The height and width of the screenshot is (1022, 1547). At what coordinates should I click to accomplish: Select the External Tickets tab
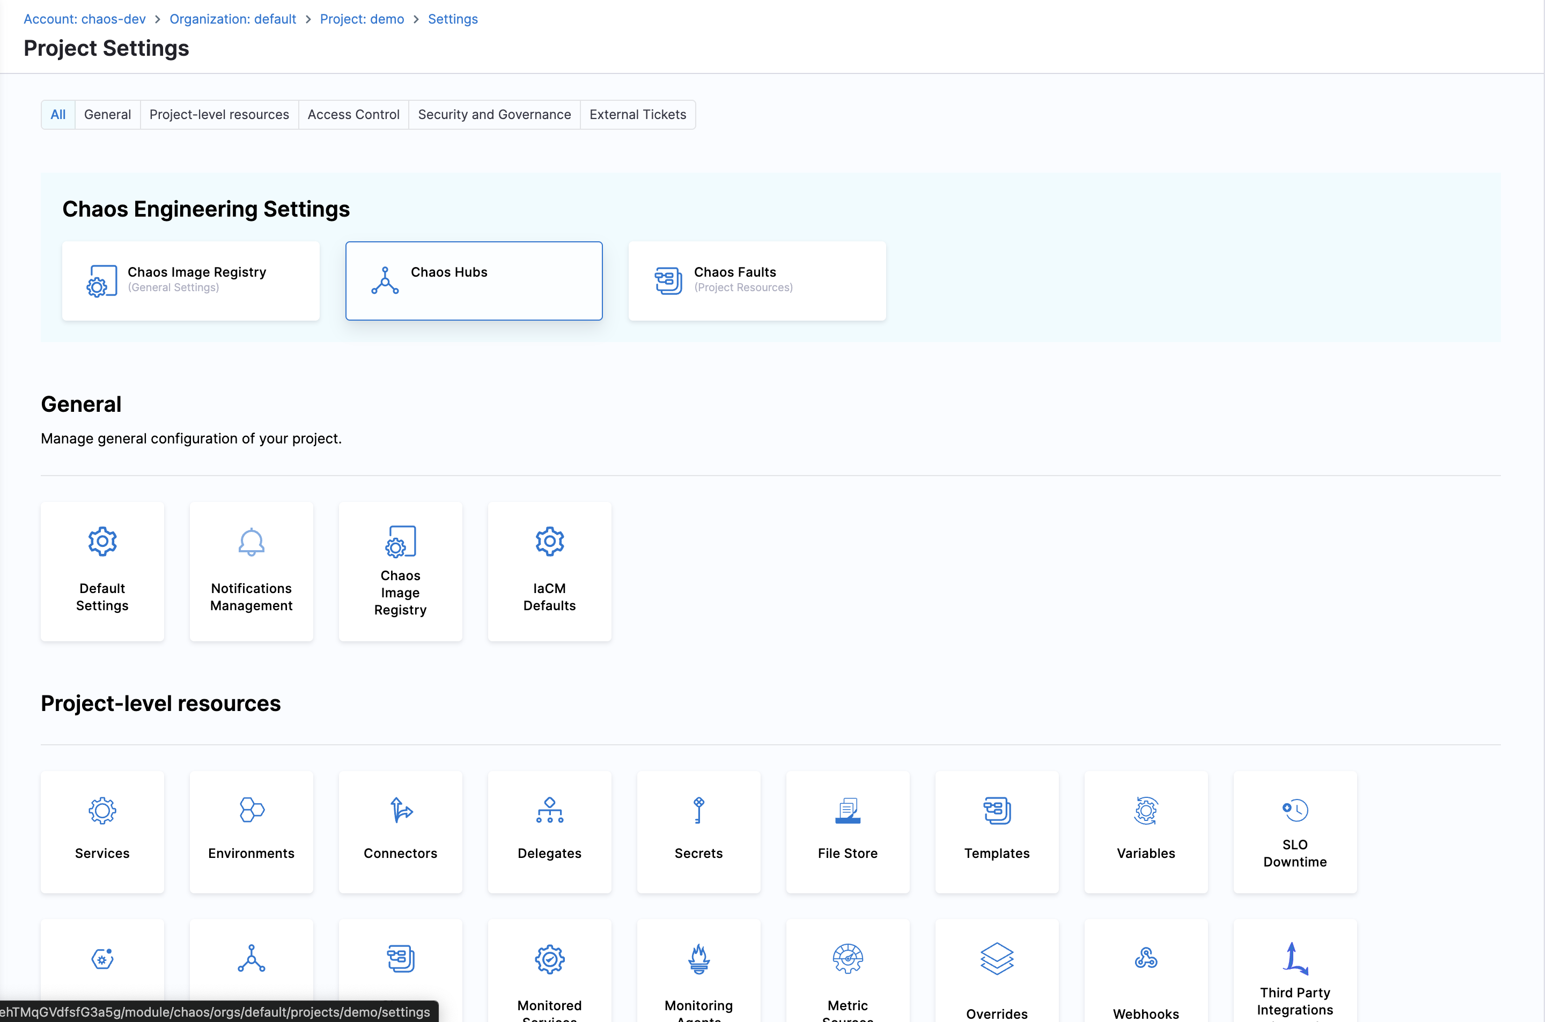tap(638, 115)
